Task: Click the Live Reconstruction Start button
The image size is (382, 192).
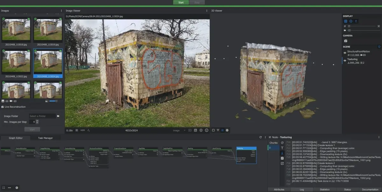Action: point(32,130)
